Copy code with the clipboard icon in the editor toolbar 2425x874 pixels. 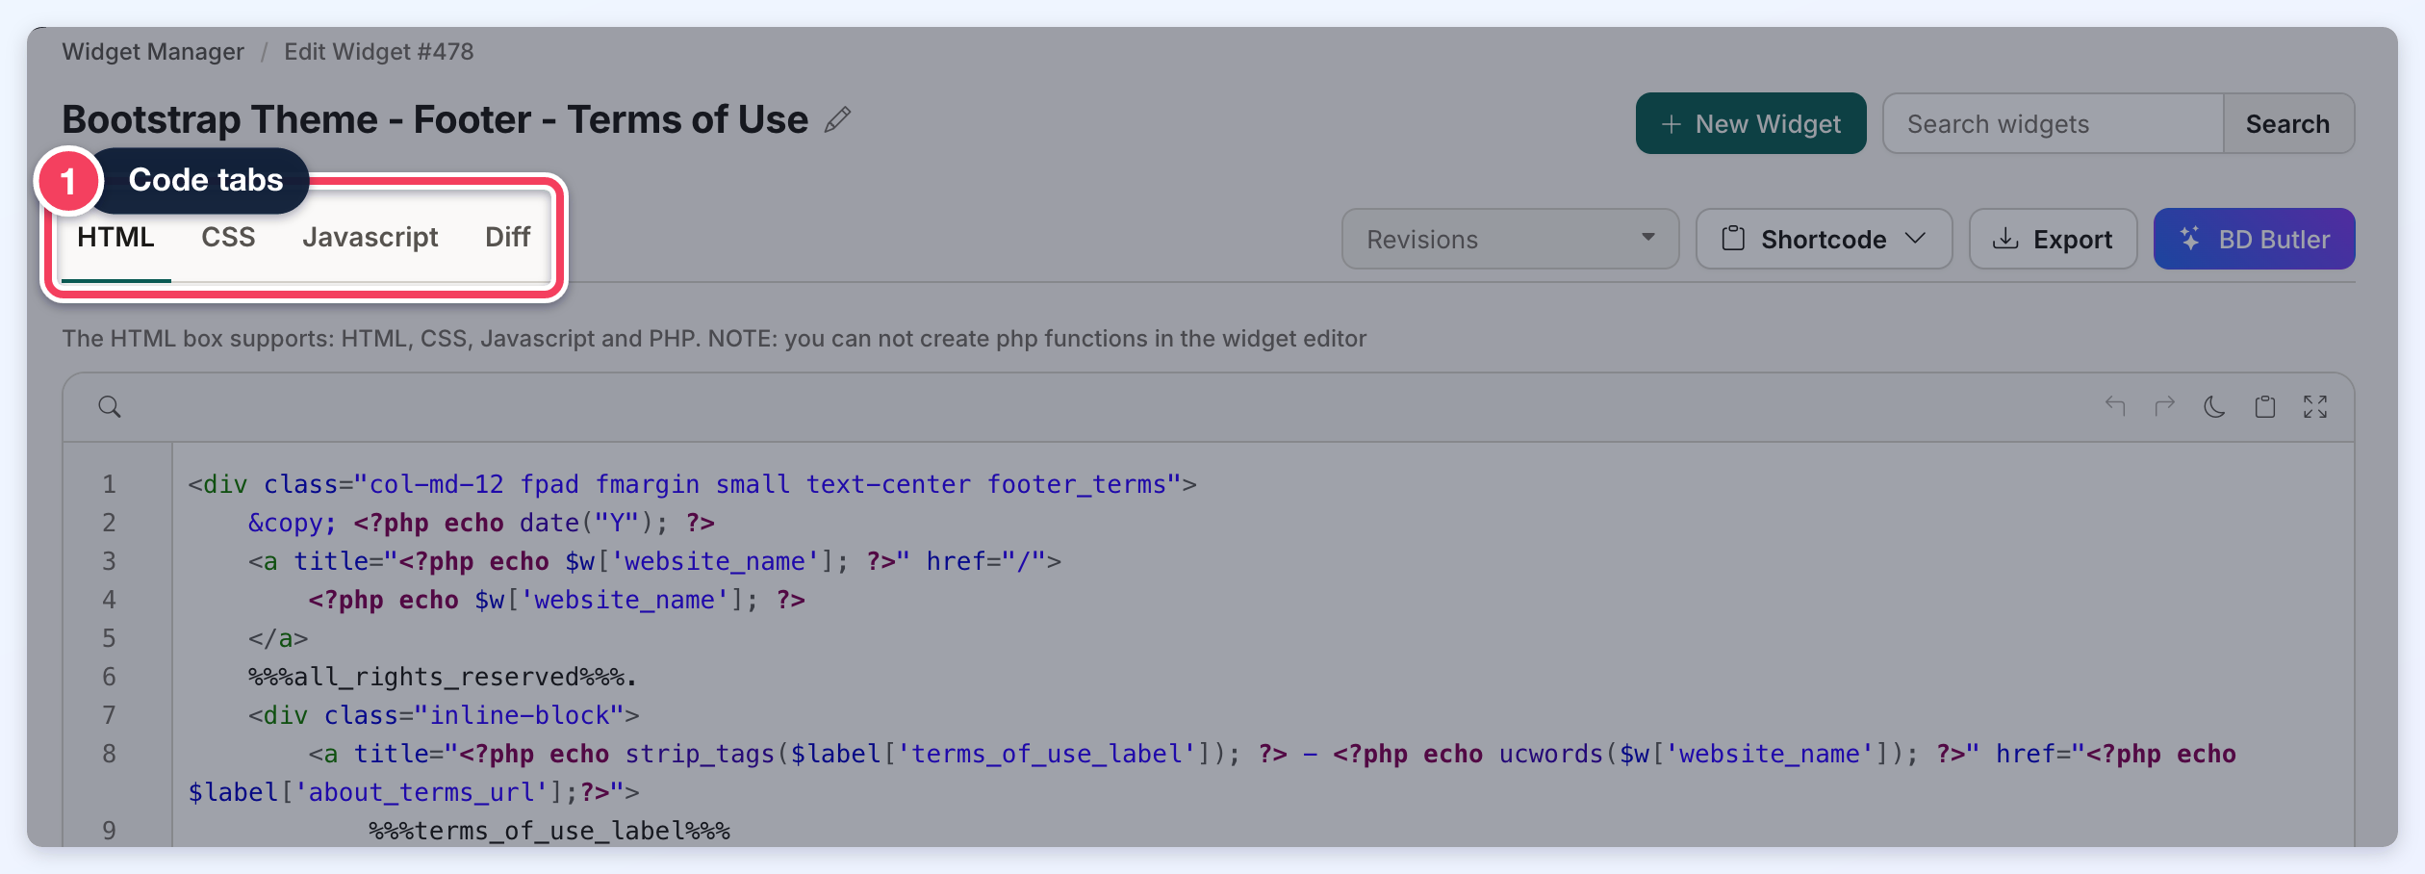pos(2265,407)
